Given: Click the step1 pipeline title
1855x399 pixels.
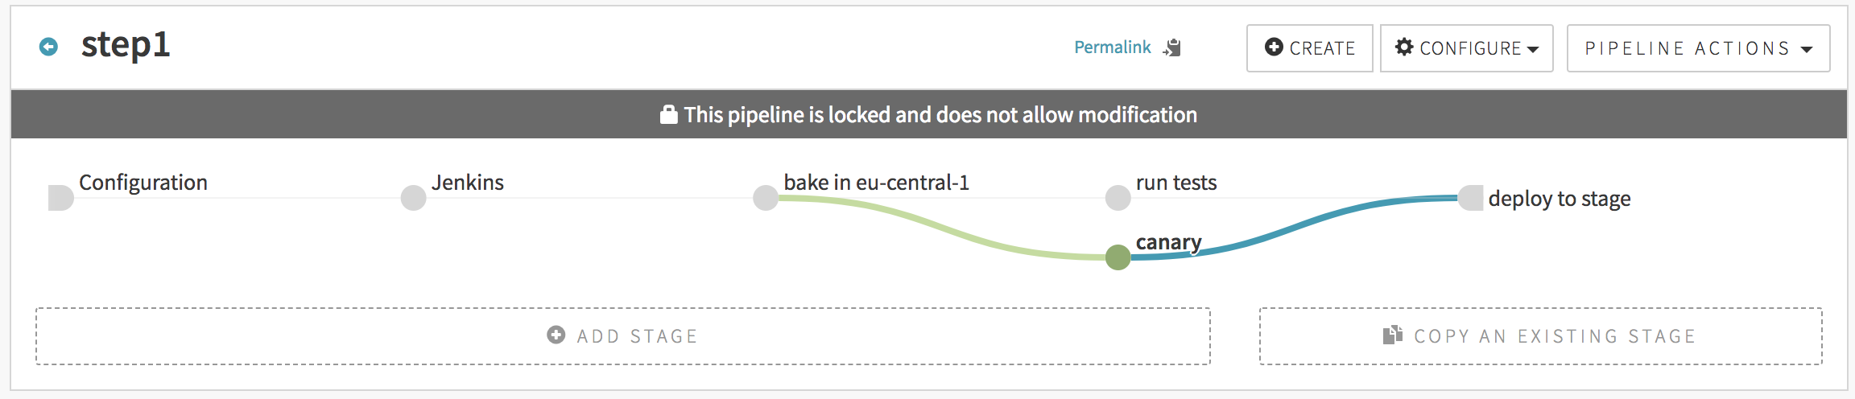Looking at the screenshot, I should [x=126, y=45].
